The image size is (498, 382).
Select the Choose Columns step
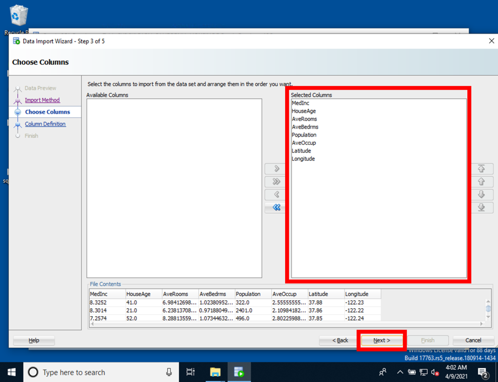(47, 112)
